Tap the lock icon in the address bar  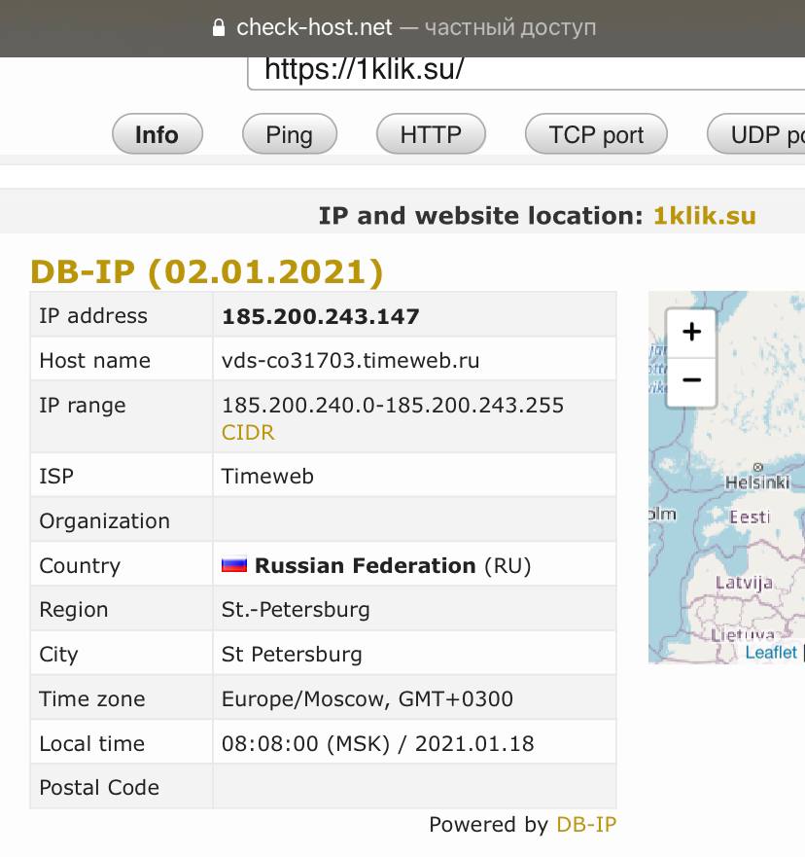click(x=219, y=27)
